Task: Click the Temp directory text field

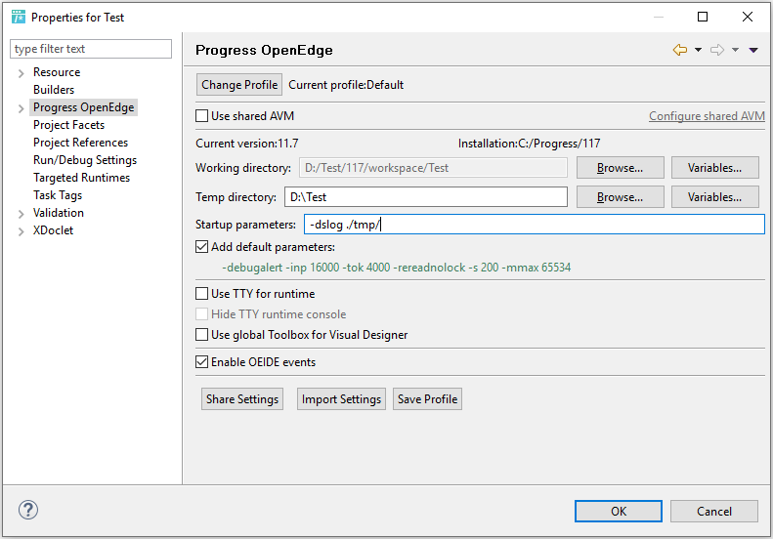Action: click(x=426, y=197)
